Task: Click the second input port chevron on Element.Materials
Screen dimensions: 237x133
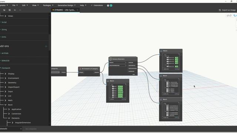Action: pyautogui.click(x=125, y=66)
